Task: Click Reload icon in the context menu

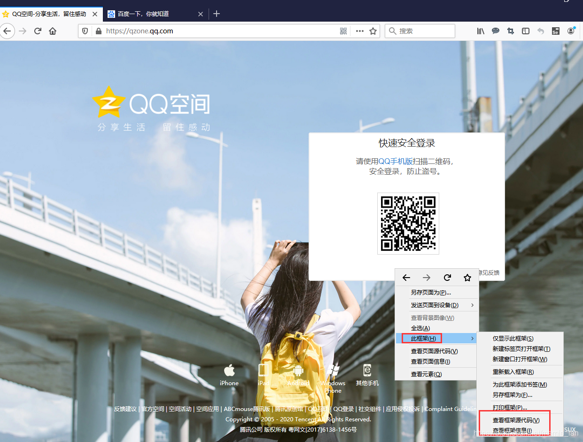Action: (447, 278)
